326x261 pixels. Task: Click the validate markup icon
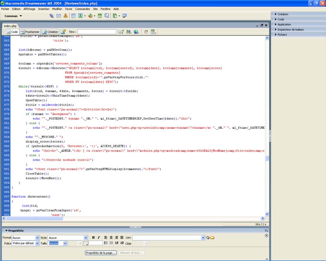(121, 32)
